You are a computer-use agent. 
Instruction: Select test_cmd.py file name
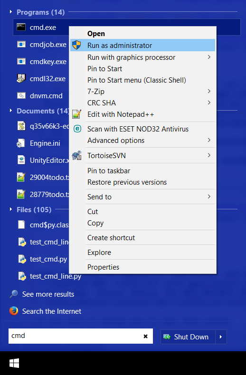pyautogui.click(x=48, y=259)
